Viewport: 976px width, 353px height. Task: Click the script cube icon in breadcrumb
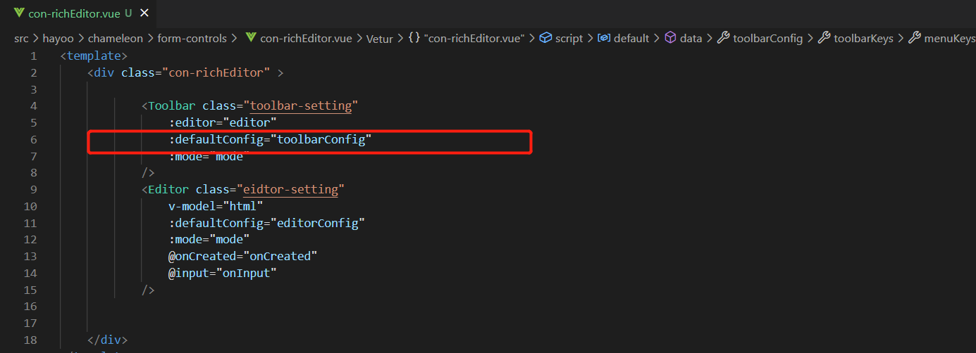[545, 38]
